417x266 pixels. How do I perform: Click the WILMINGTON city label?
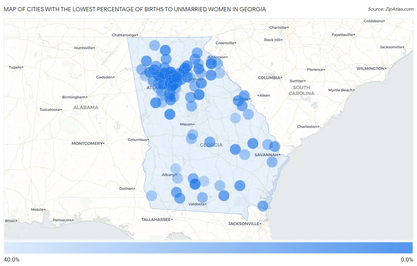(x=370, y=68)
